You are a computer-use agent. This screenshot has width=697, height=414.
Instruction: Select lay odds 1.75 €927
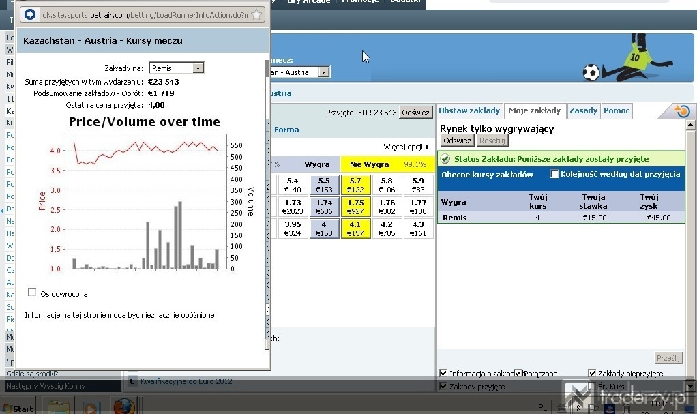coord(355,207)
